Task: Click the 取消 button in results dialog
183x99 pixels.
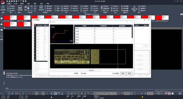Action: point(129,73)
